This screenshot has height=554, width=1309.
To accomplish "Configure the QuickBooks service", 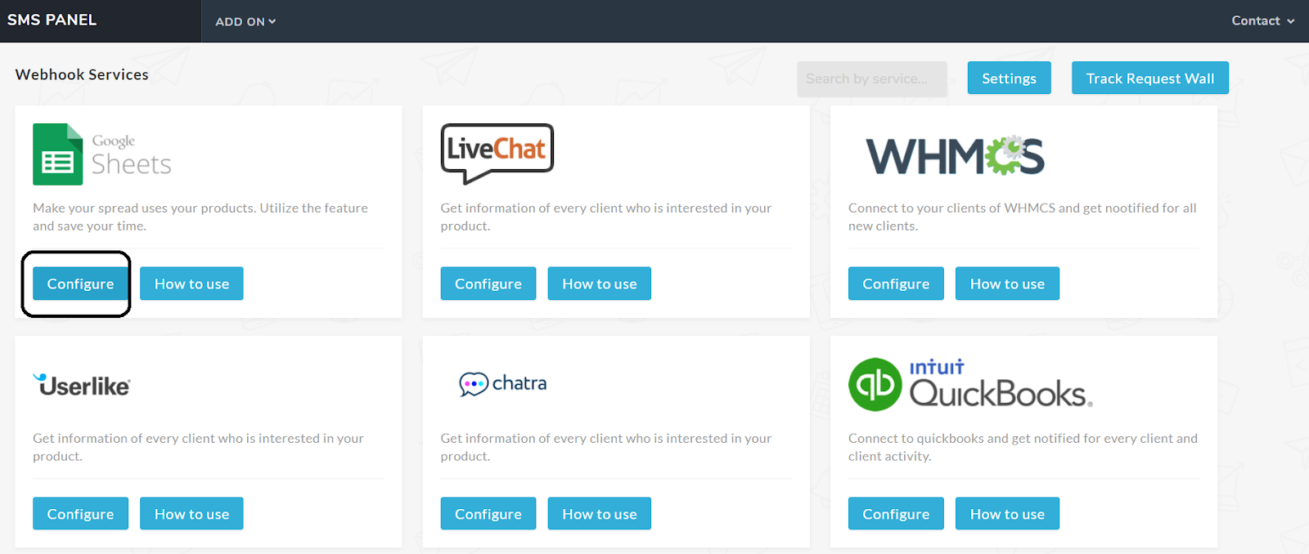I will pyautogui.click(x=896, y=514).
